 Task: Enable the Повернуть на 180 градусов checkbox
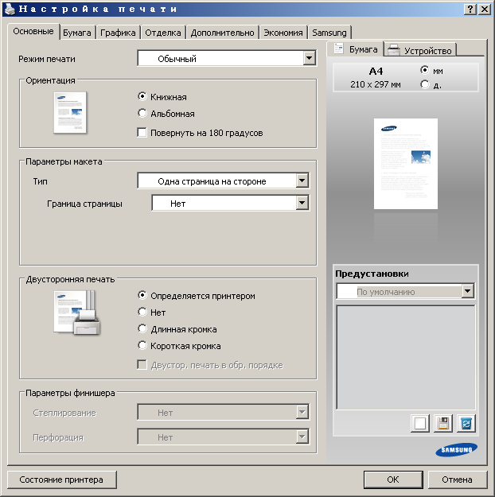pos(142,133)
